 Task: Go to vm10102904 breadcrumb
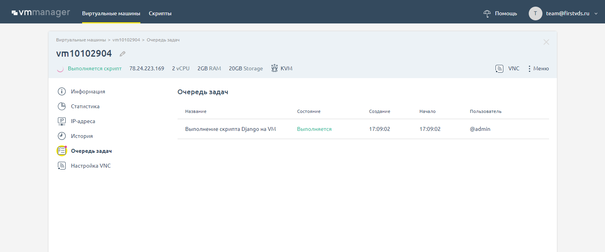pos(126,40)
